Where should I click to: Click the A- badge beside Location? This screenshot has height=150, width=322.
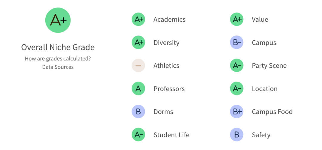[x=236, y=89]
